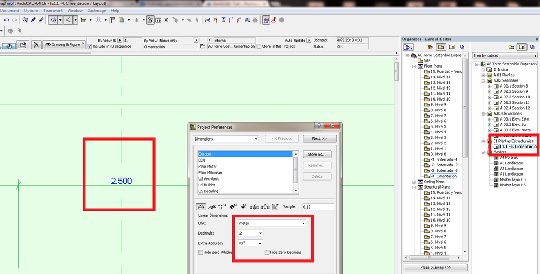Select US Architect in the standards list
This screenshot has width=540, height=274.
[209, 179]
